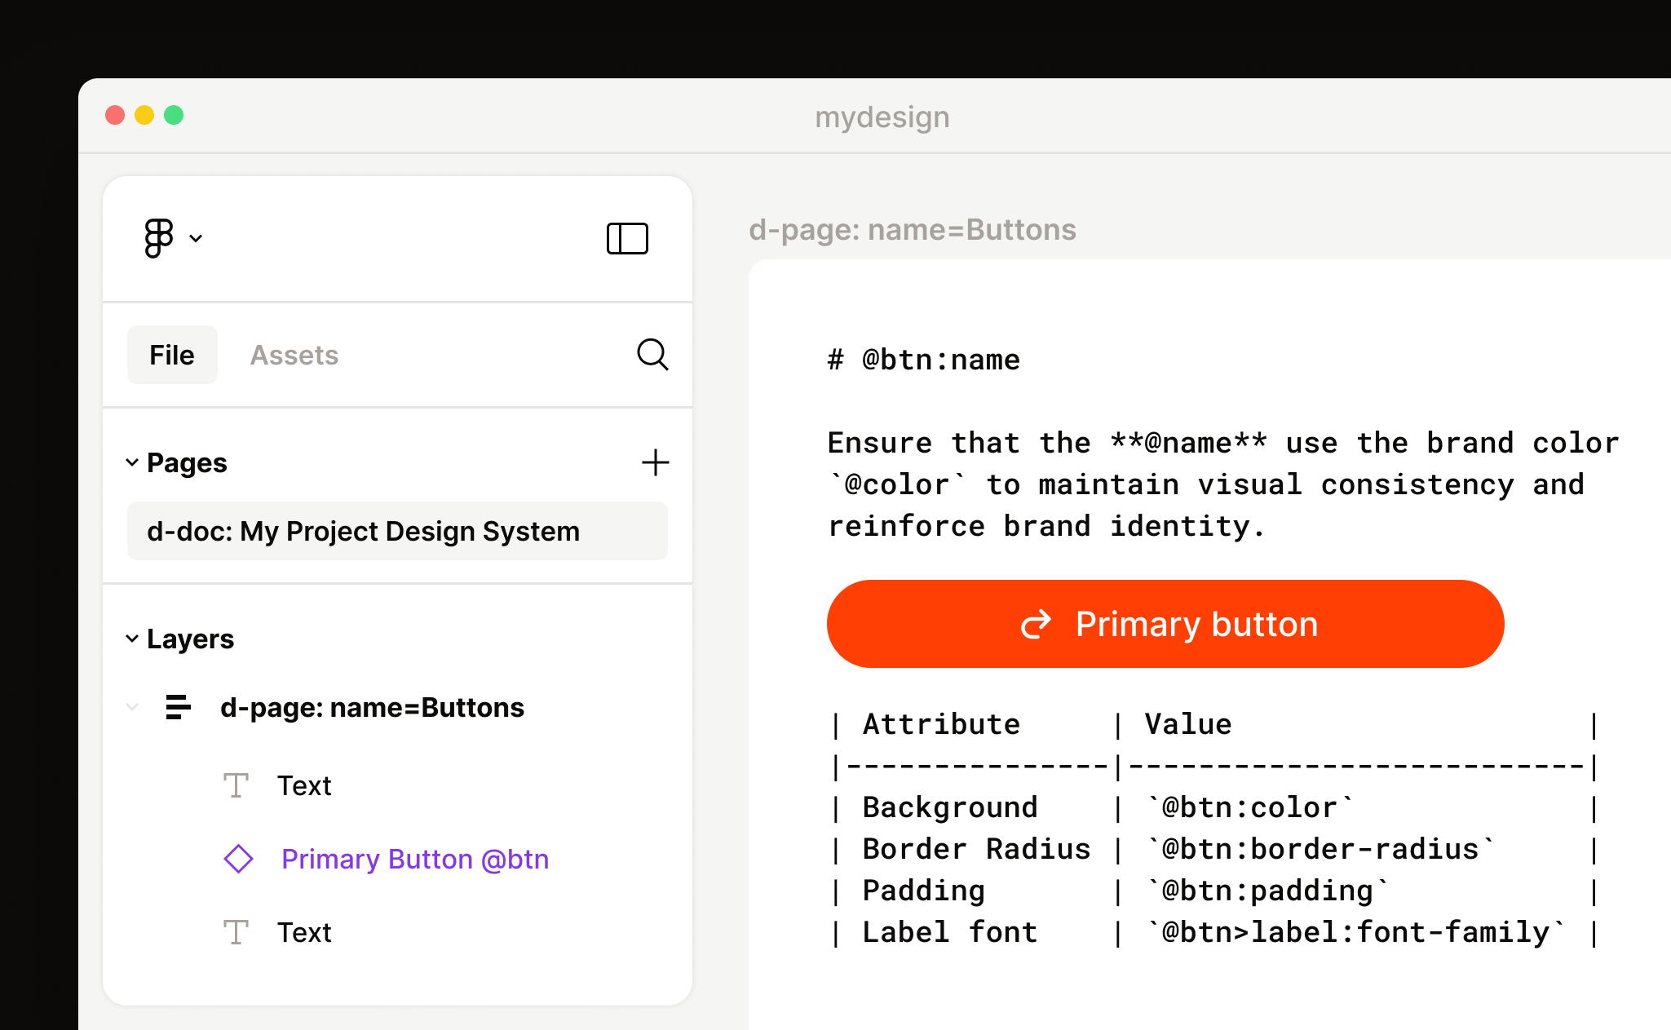Screen dimensions: 1671x1030
Task: Select Primary Button @btn layer
Action: pos(414,859)
